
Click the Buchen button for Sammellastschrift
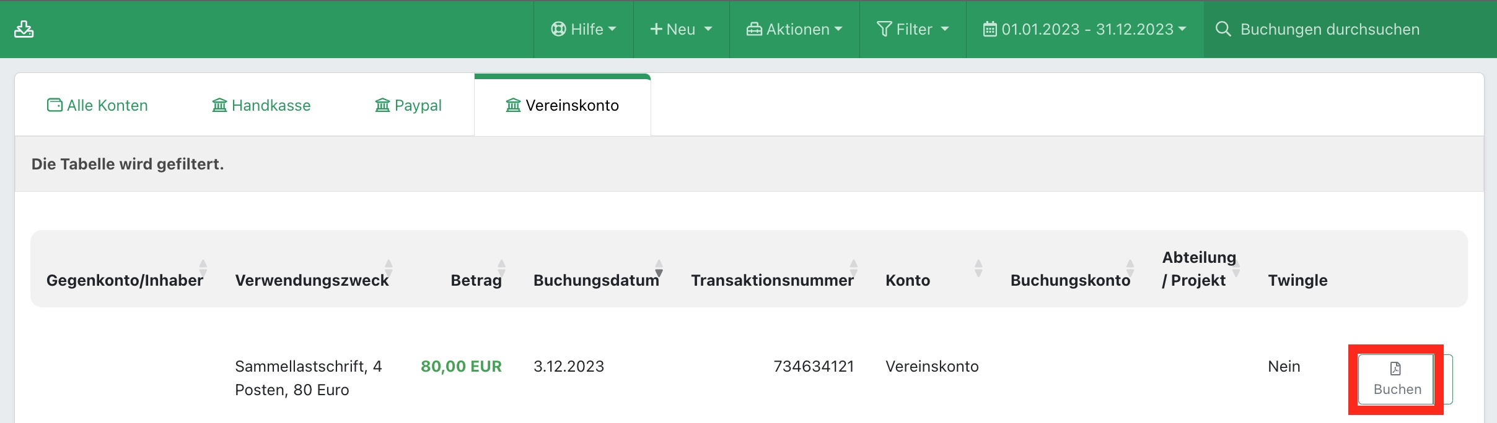(1396, 379)
